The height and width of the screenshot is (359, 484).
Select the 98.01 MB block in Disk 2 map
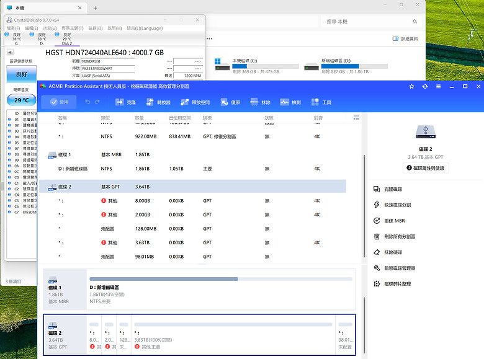345,335
